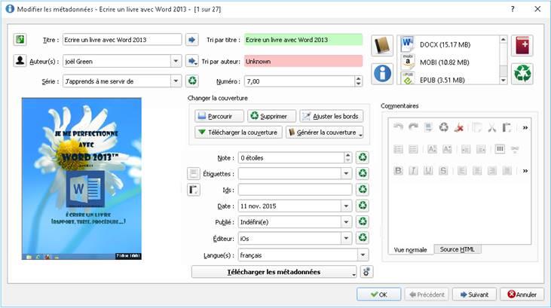The width and height of the screenshot is (551, 308).
Task: Apply italic in comments editor
Action: (413, 171)
